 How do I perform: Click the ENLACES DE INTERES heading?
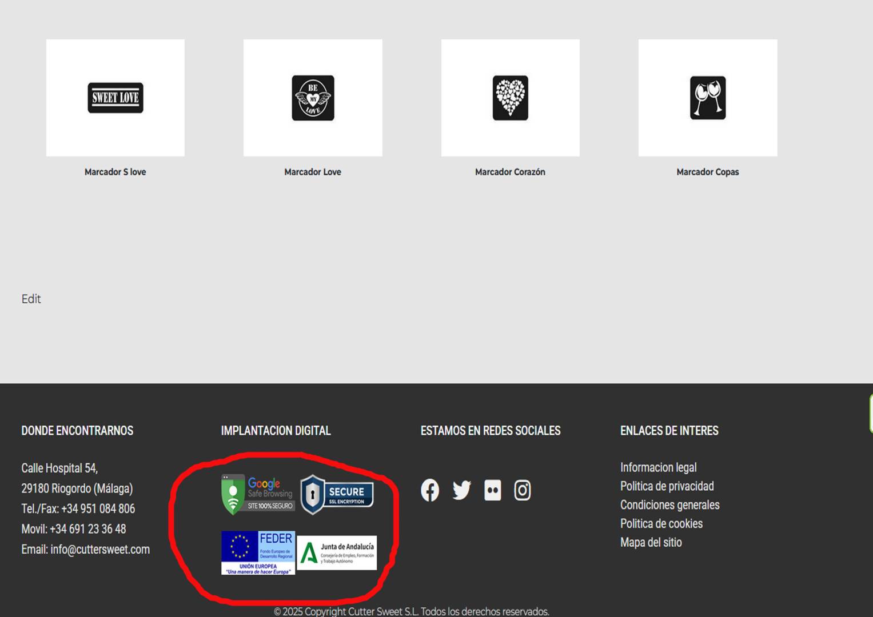pos(669,431)
